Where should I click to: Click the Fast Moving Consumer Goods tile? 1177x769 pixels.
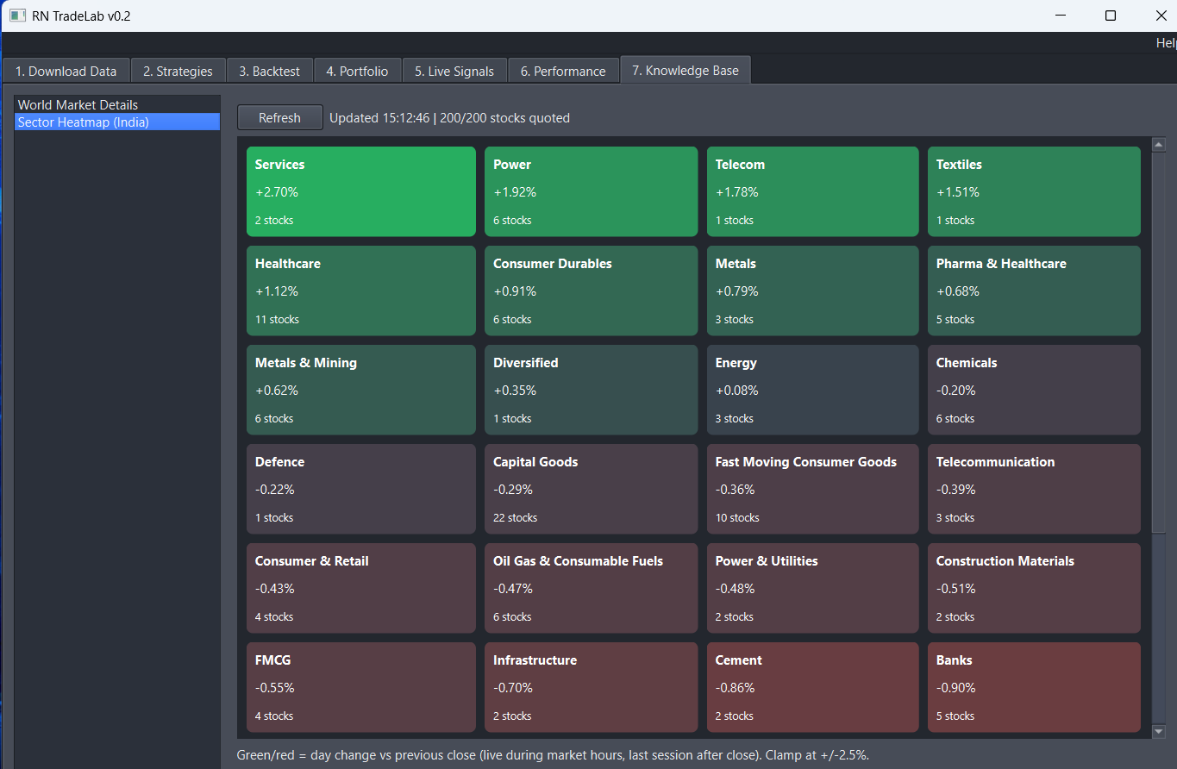point(813,489)
